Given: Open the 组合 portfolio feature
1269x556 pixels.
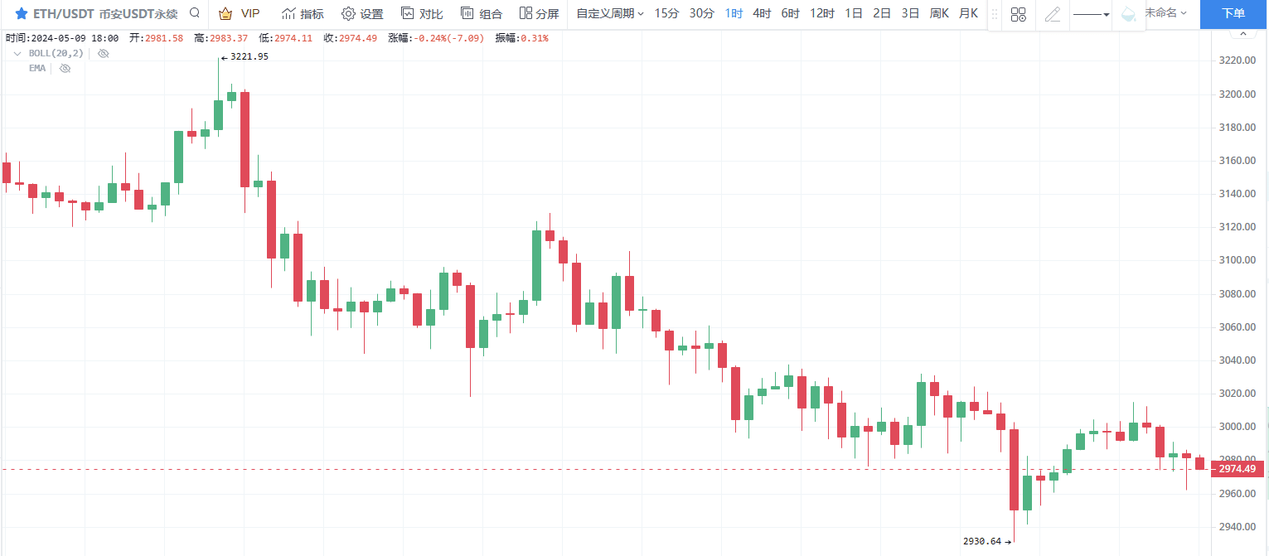Looking at the screenshot, I should pos(482,13).
